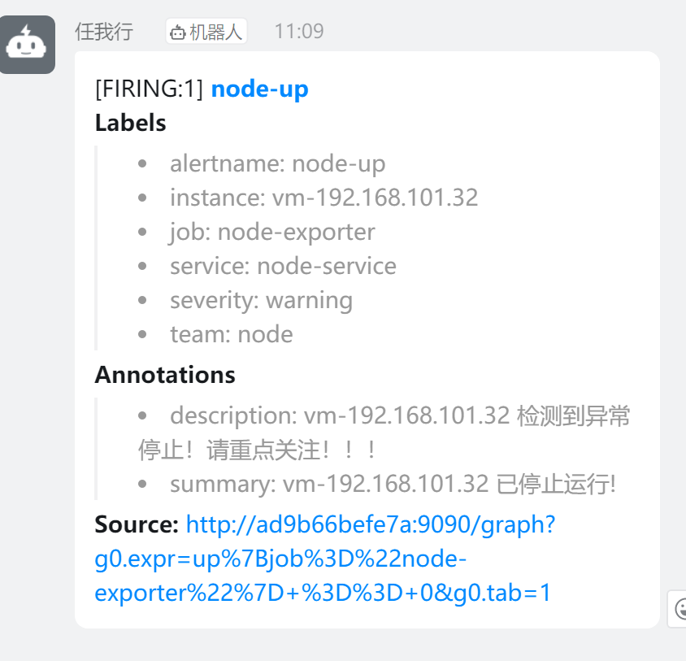Click the Labels heading

pos(130,123)
